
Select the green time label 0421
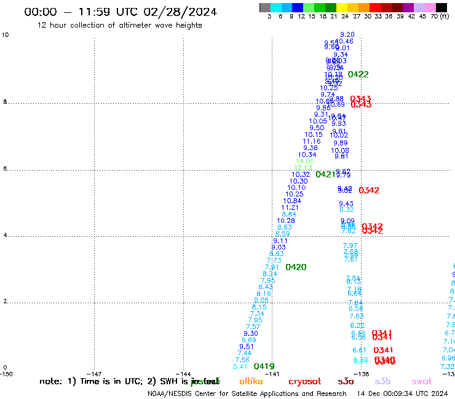click(x=326, y=174)
